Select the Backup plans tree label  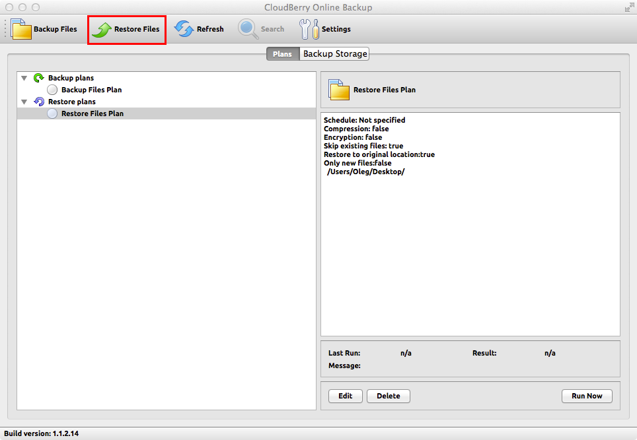71,78
